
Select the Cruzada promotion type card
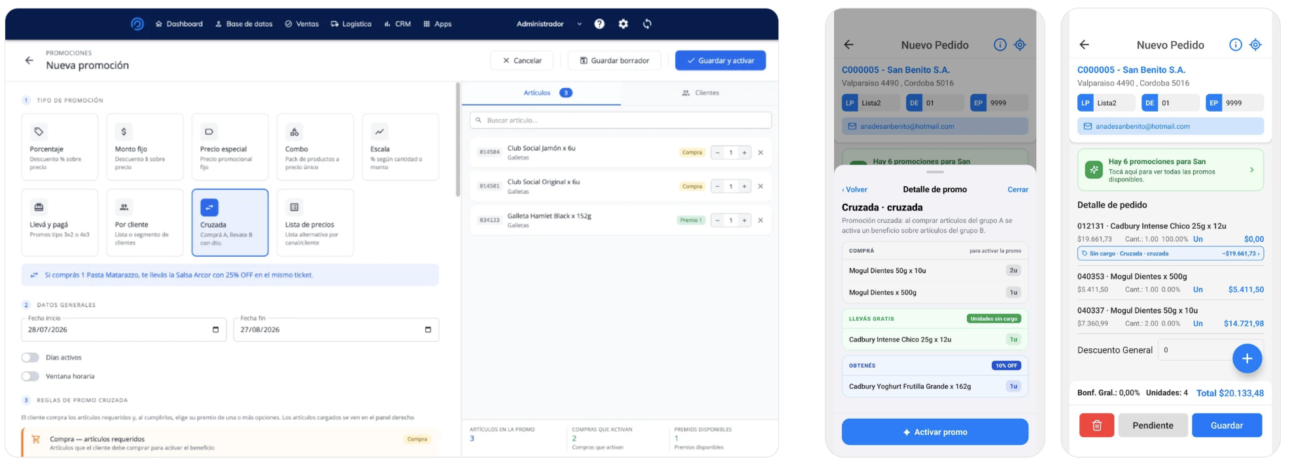tap(230, 223)
